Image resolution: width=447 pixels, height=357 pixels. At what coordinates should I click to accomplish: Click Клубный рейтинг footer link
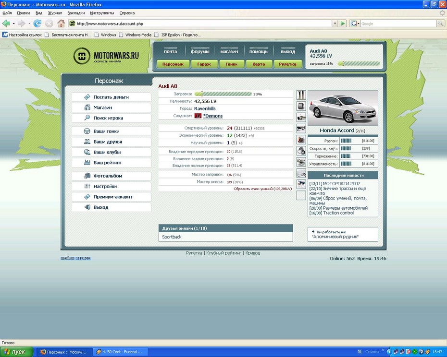click(224, 253)
